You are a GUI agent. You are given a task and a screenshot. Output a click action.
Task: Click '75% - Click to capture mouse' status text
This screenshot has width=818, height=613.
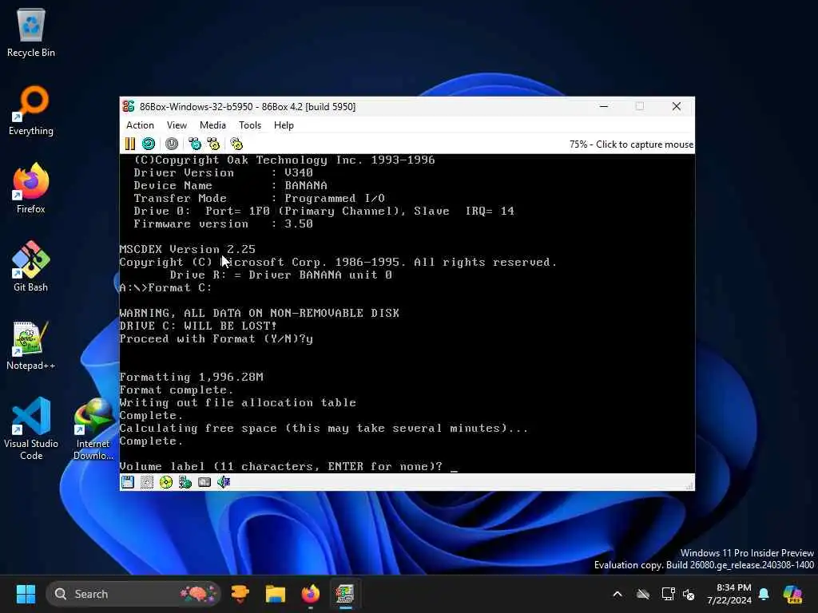pyautogui.click(x=631, y=144)
